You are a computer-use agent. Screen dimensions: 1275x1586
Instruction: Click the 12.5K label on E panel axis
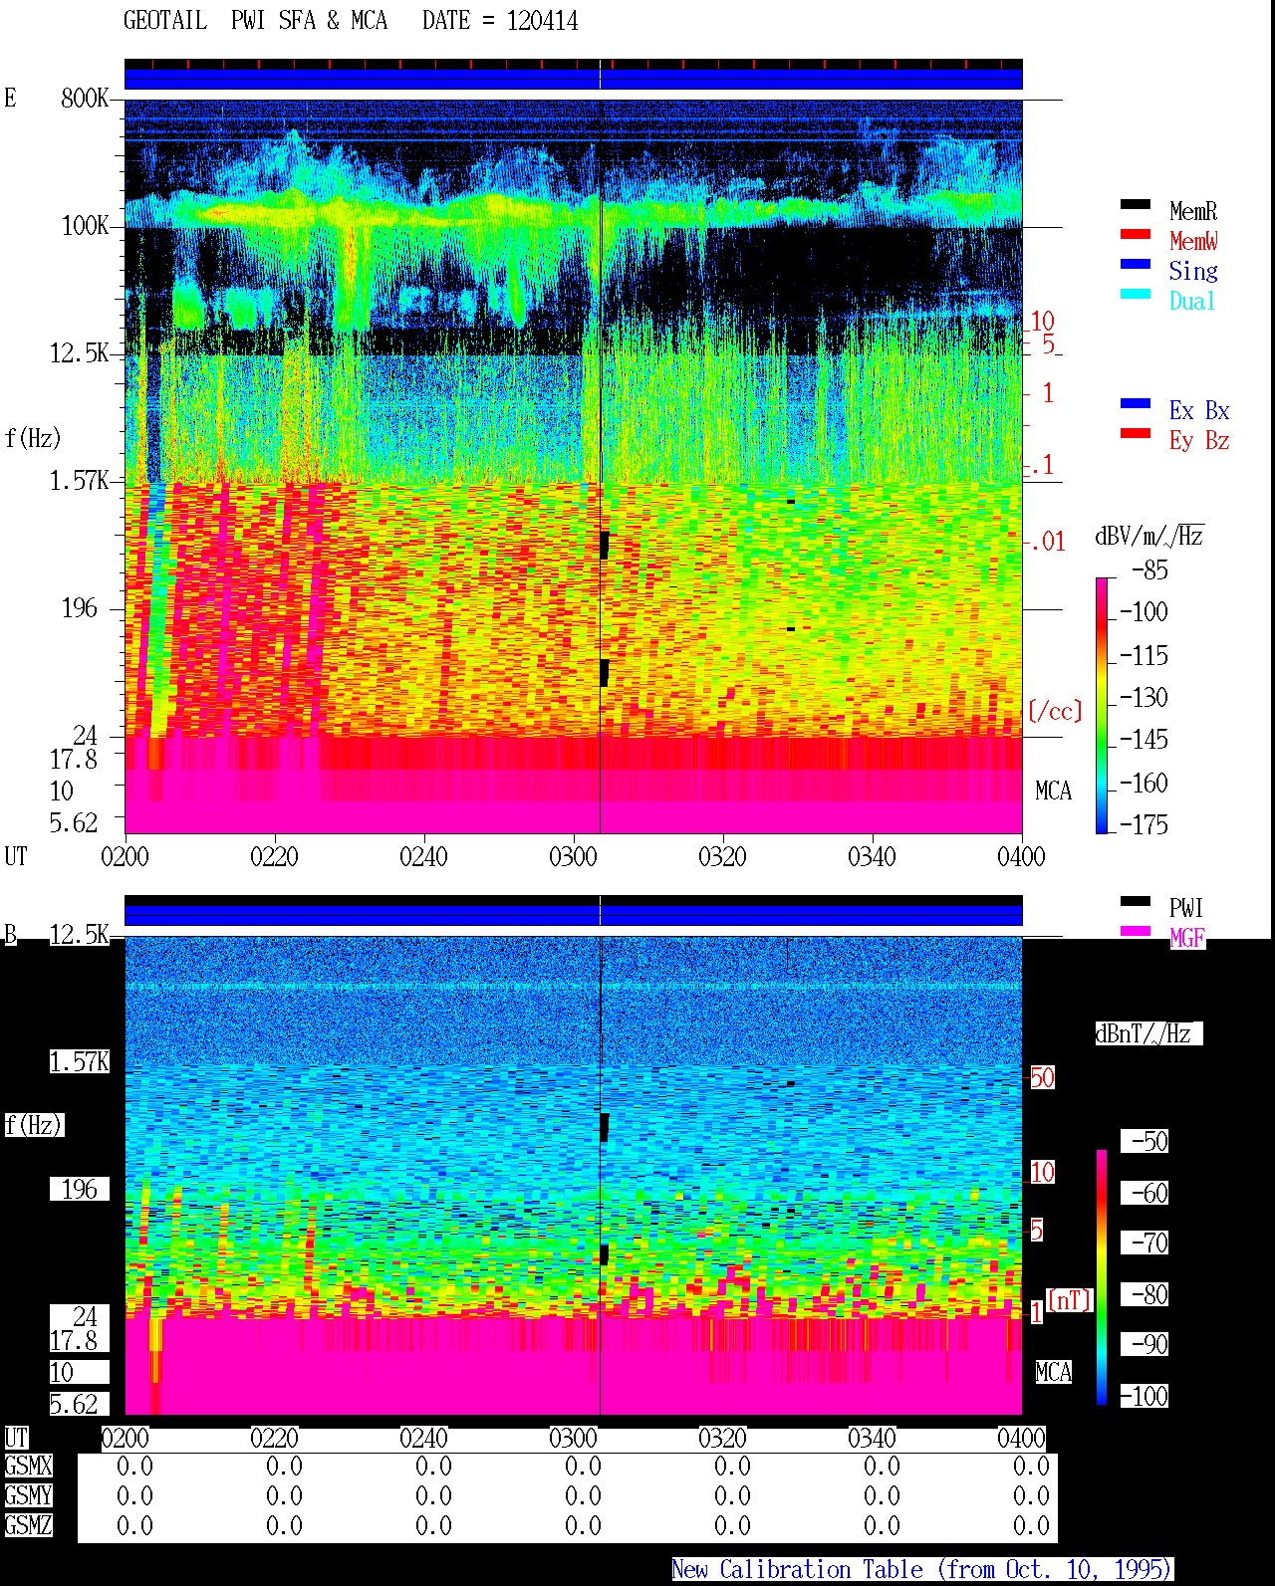[x=79, y=353]
